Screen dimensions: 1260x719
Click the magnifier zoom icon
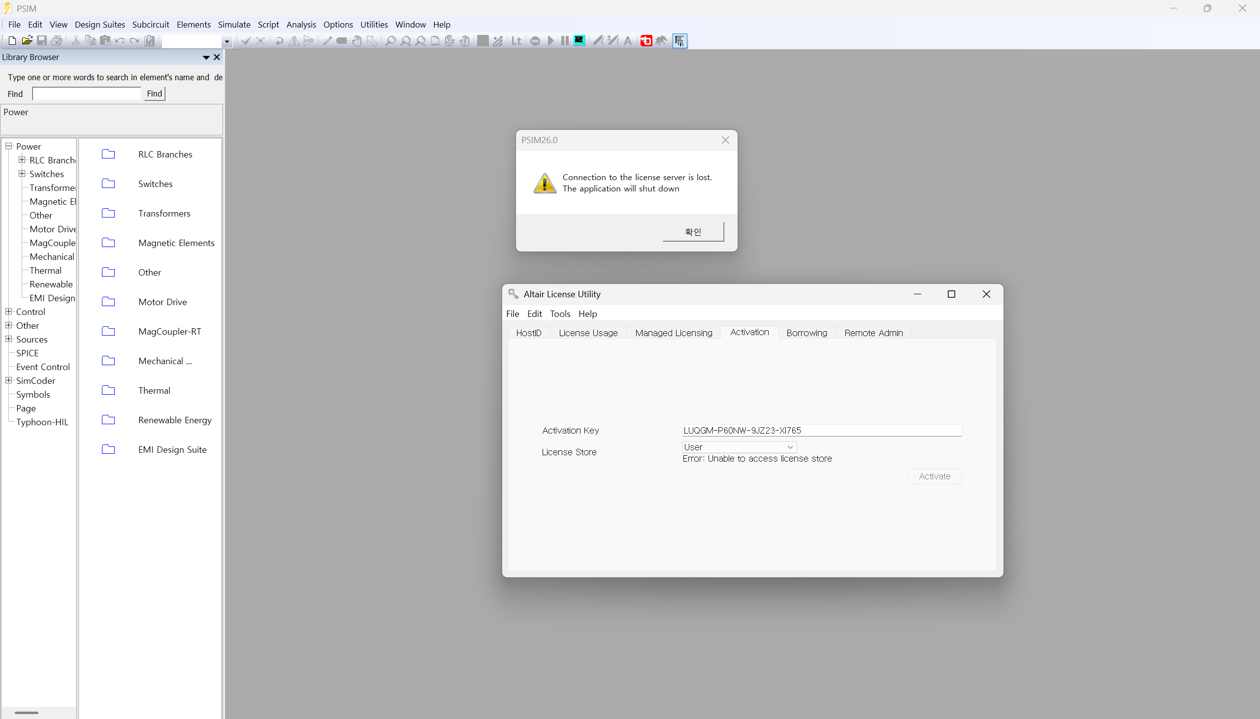390,40
